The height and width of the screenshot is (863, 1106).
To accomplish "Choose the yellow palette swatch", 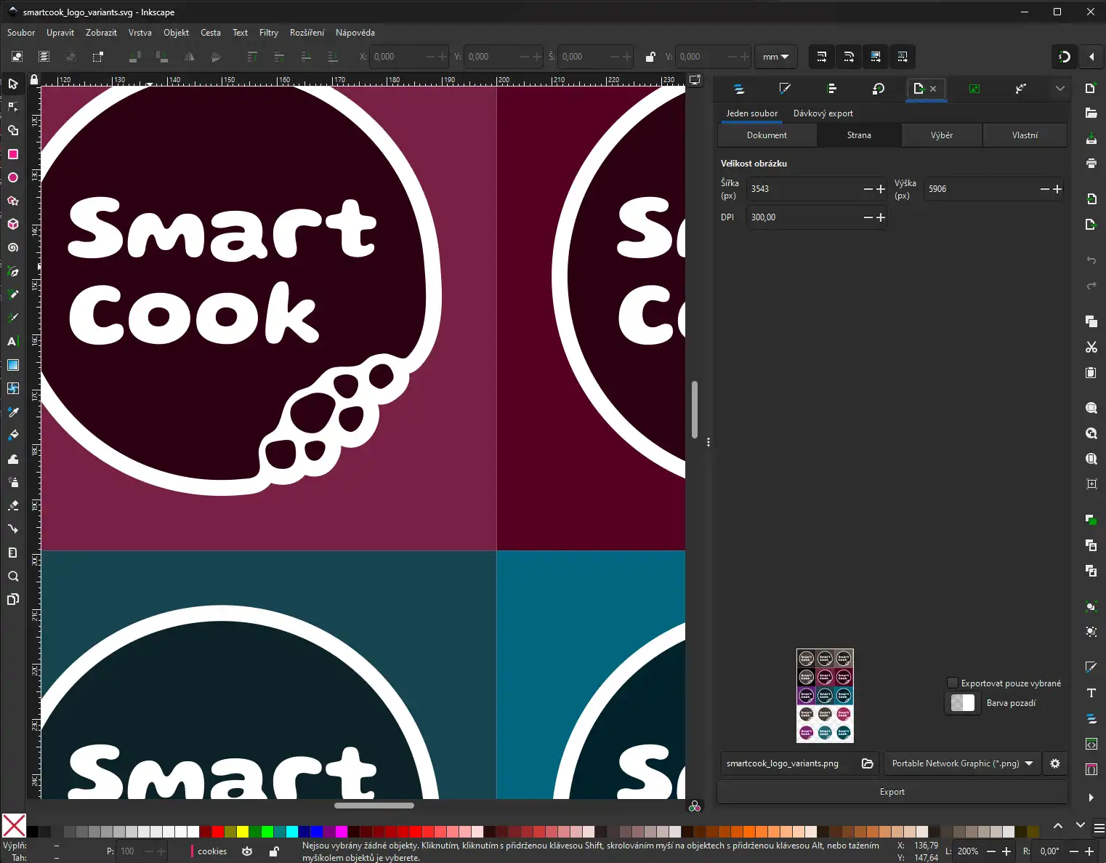I will [x=243, y=832].
